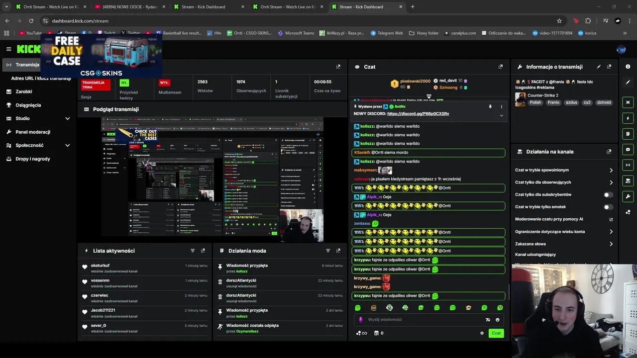Open filter options in Lista aktywności
This screenshot has width=637, height=358.
pos(193,251)
